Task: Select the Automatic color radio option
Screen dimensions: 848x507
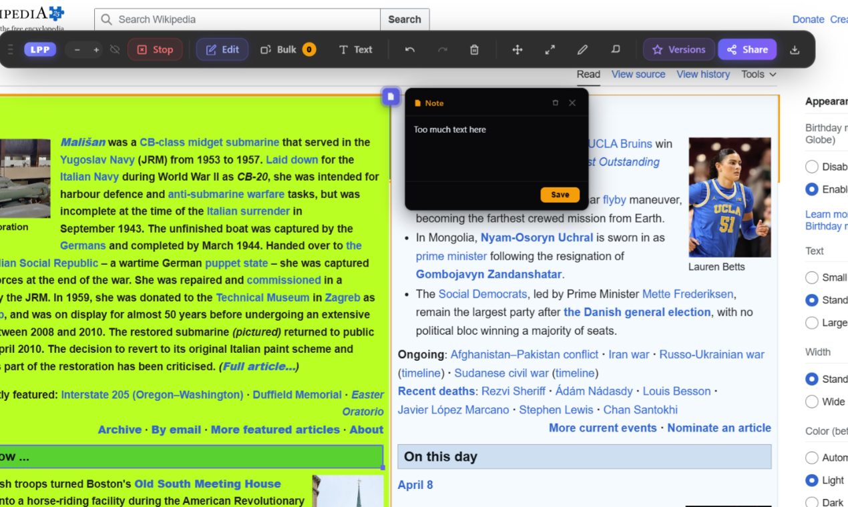Action: click(812, 458)
